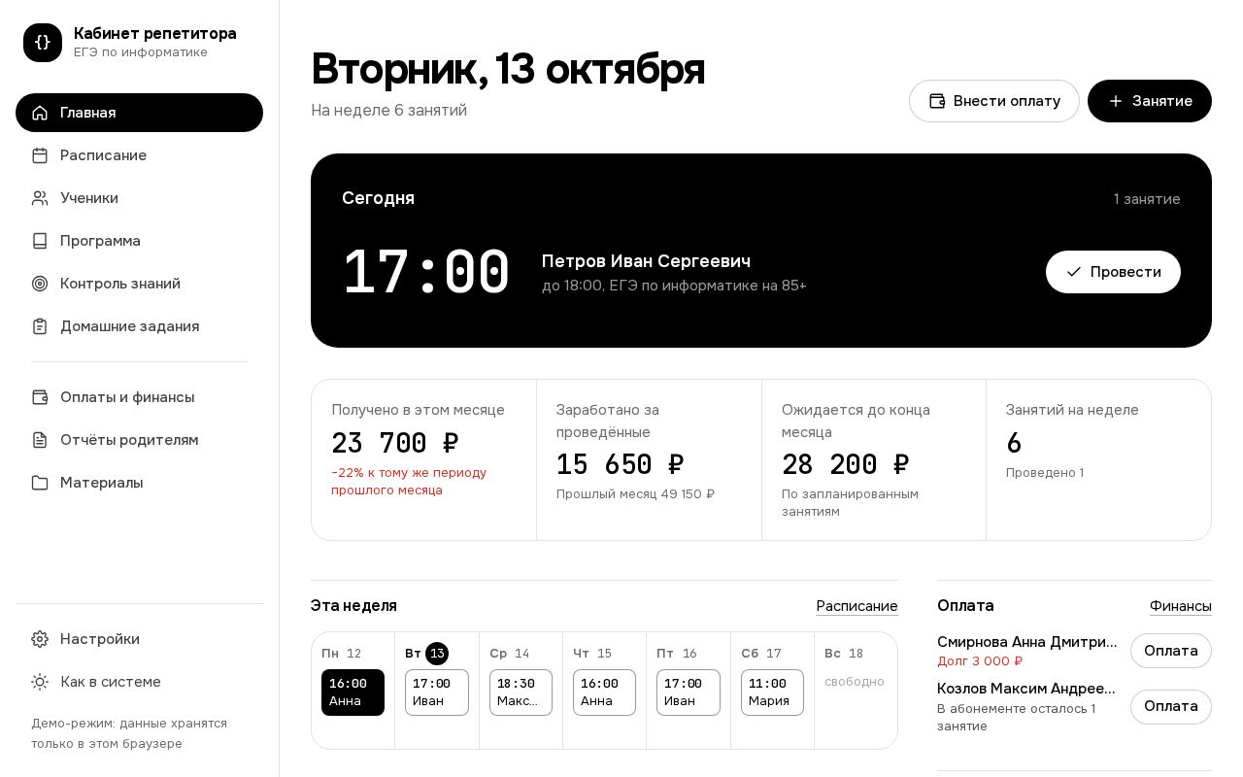Open the Контроль знаний target icon
The height and width of the screenshot is (777, 1243).
(40, 284)
